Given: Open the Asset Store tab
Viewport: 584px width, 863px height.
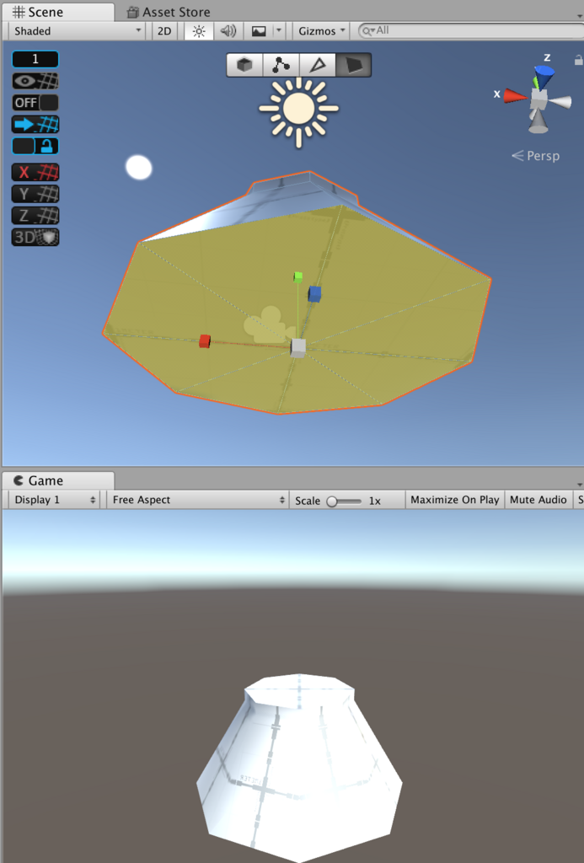Looking at the screenshot, I should pos(169,12).
